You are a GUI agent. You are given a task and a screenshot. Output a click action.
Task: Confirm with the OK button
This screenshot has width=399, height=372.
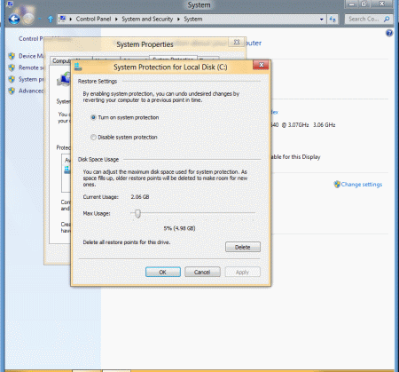coord(163,272)
